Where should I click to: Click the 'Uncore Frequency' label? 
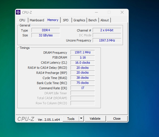point(79,40)
